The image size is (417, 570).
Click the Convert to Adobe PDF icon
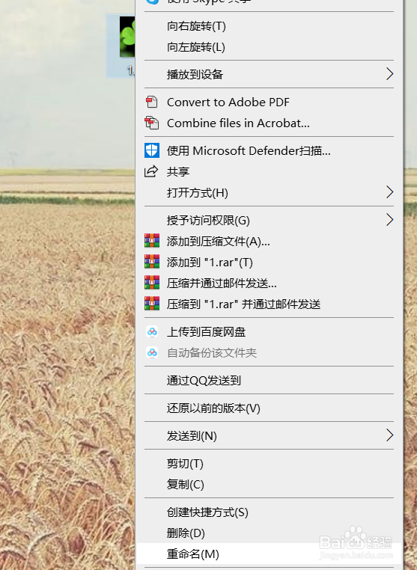pyautogui.click(x=152, y=102)
